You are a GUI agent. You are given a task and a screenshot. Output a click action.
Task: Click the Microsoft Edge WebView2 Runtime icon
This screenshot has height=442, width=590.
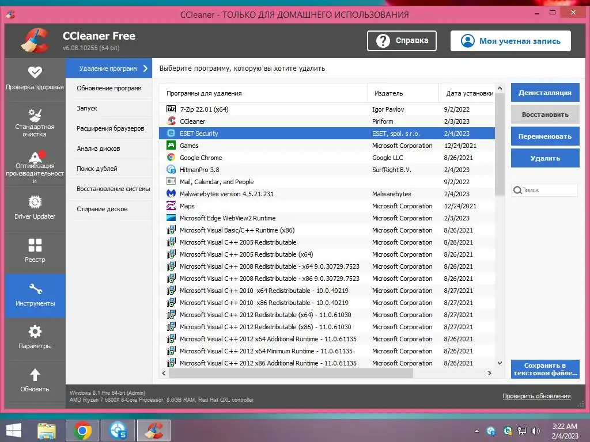tap(171, 218)
